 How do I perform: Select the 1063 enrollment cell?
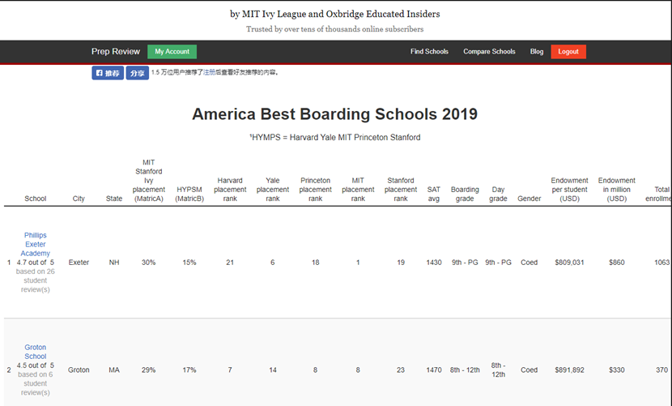click(661, 263)
